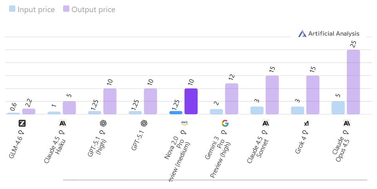
Task: Click the Anthropic logo above Claude Opus 4.5
Action: point(347,123)
